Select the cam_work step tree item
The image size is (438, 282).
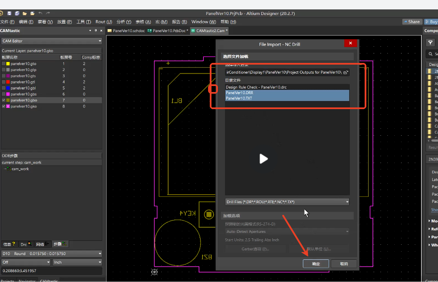[x=20, y=169]
